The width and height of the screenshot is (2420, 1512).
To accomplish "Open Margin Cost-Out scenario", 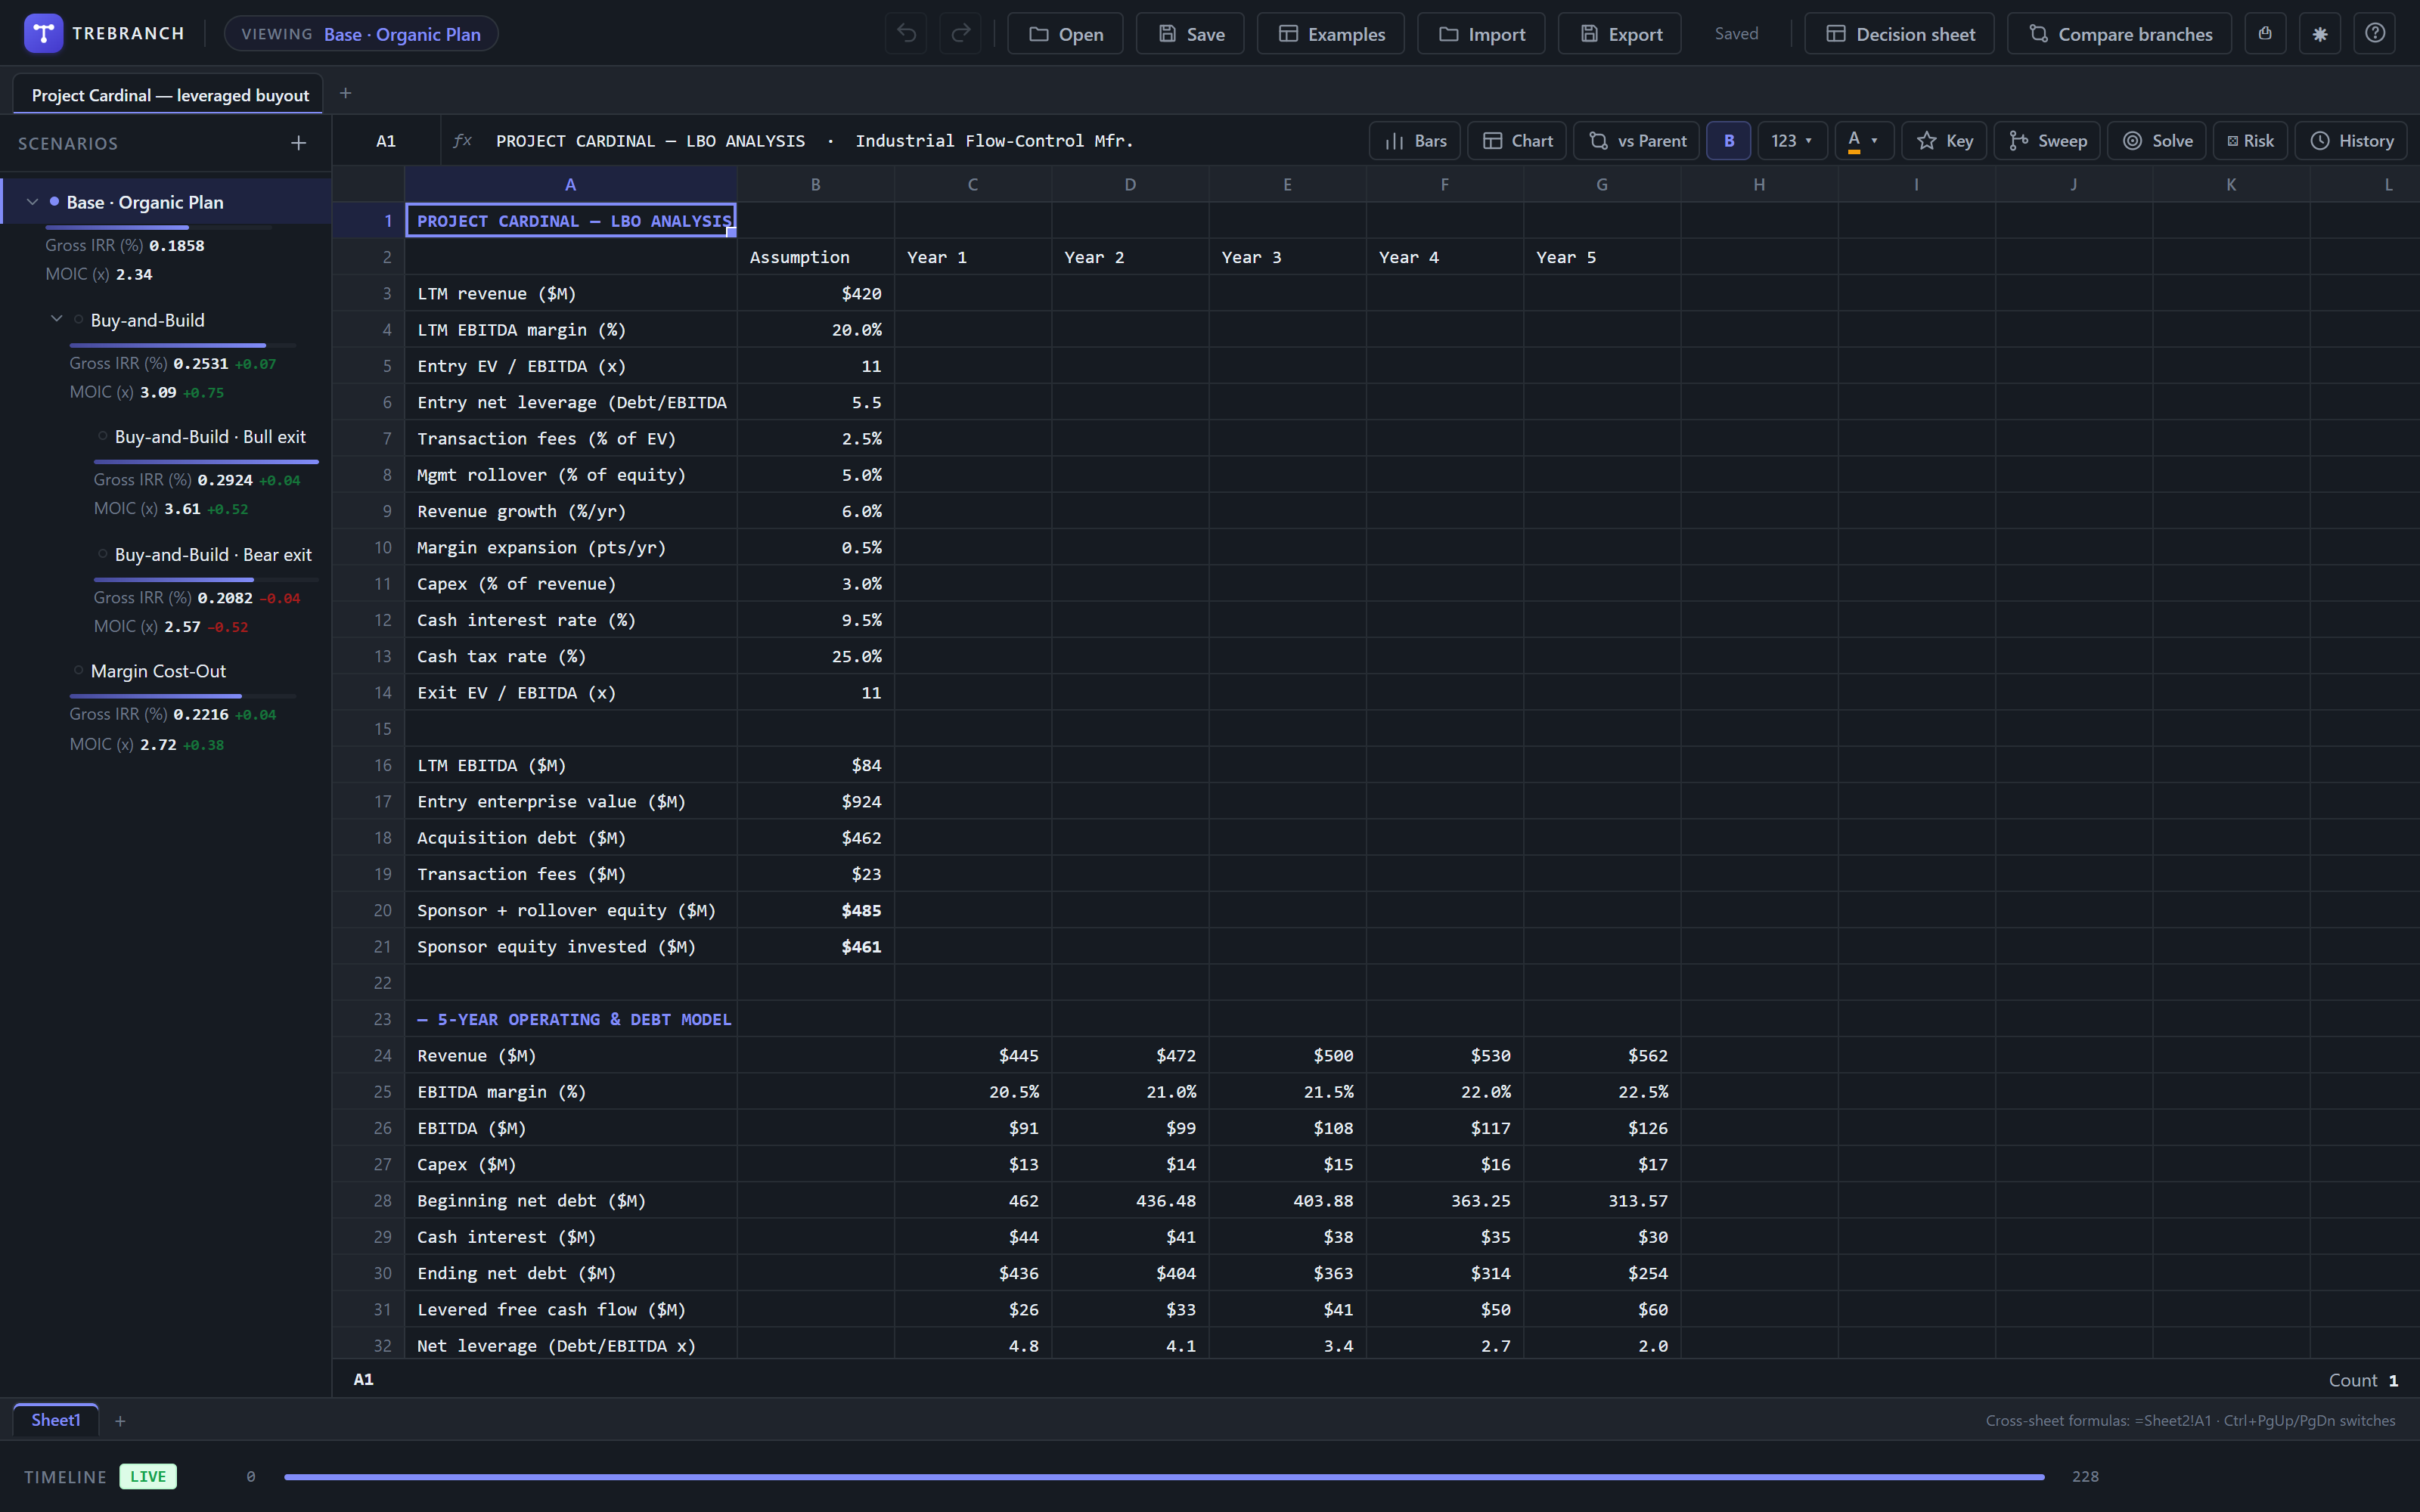I will click(x=158, y=671).
